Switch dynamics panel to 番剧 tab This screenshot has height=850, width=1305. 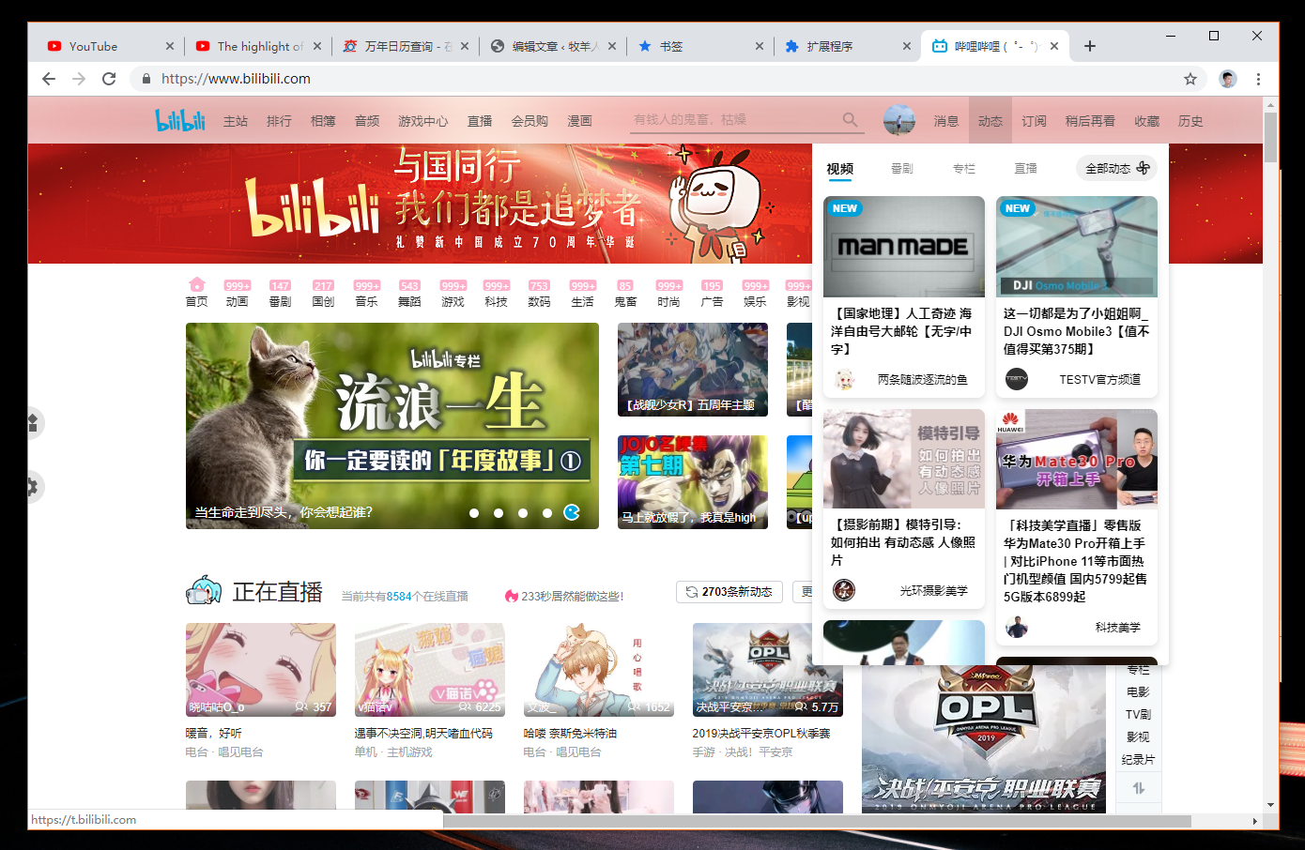(x=902, y=169)
